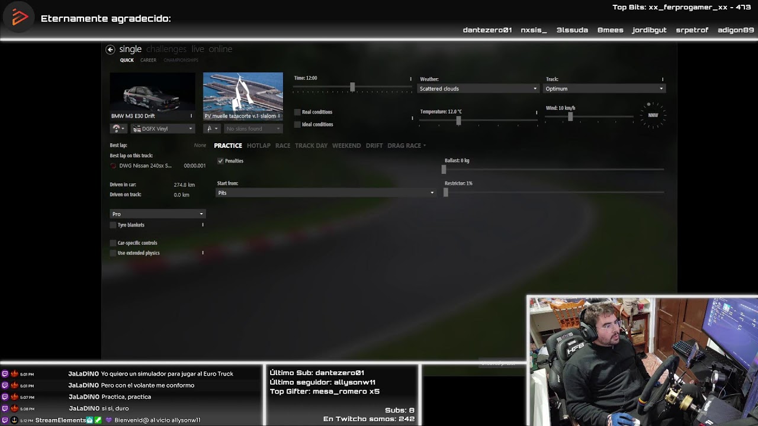The height and width of the screenshot is (426, 758).
Task: Uncheck the Penalties checkbox
Action: click(x=220, y=161)
